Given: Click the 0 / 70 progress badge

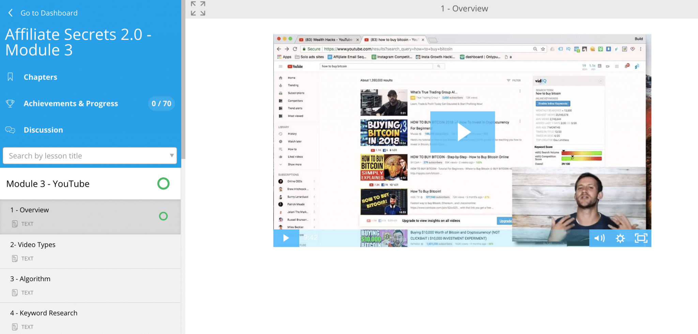Looking at the screenshot, I should point(162,104).
